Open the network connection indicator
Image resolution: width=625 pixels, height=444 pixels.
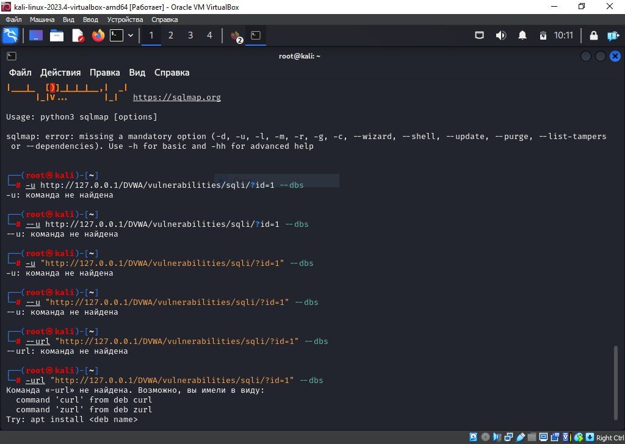tap(480, 35)
